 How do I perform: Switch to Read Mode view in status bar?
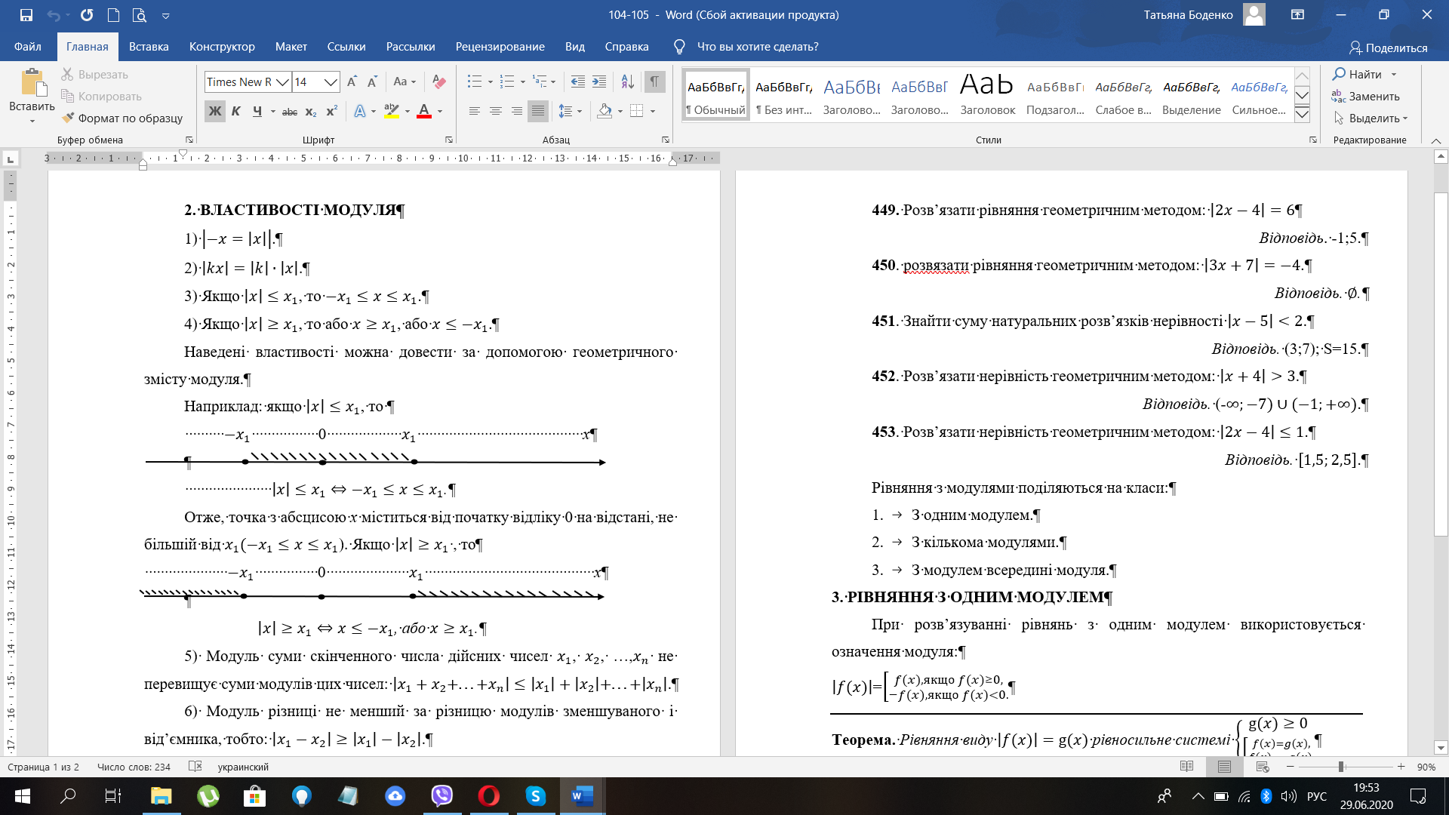pyautogui.click(x=1187, y=767)
